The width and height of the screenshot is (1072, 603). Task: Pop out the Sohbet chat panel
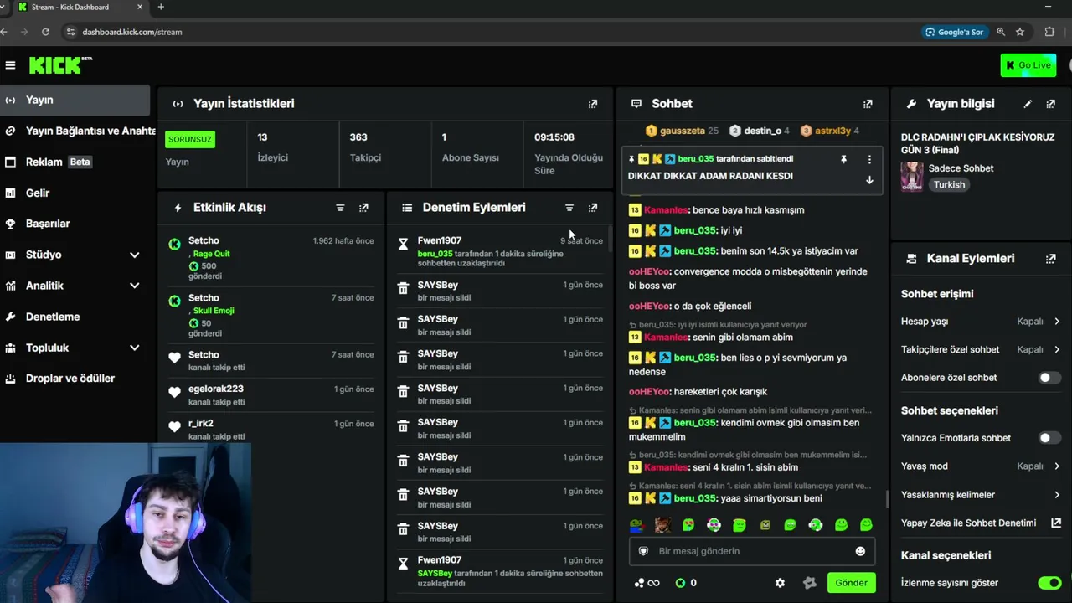(x=868, y=104)
